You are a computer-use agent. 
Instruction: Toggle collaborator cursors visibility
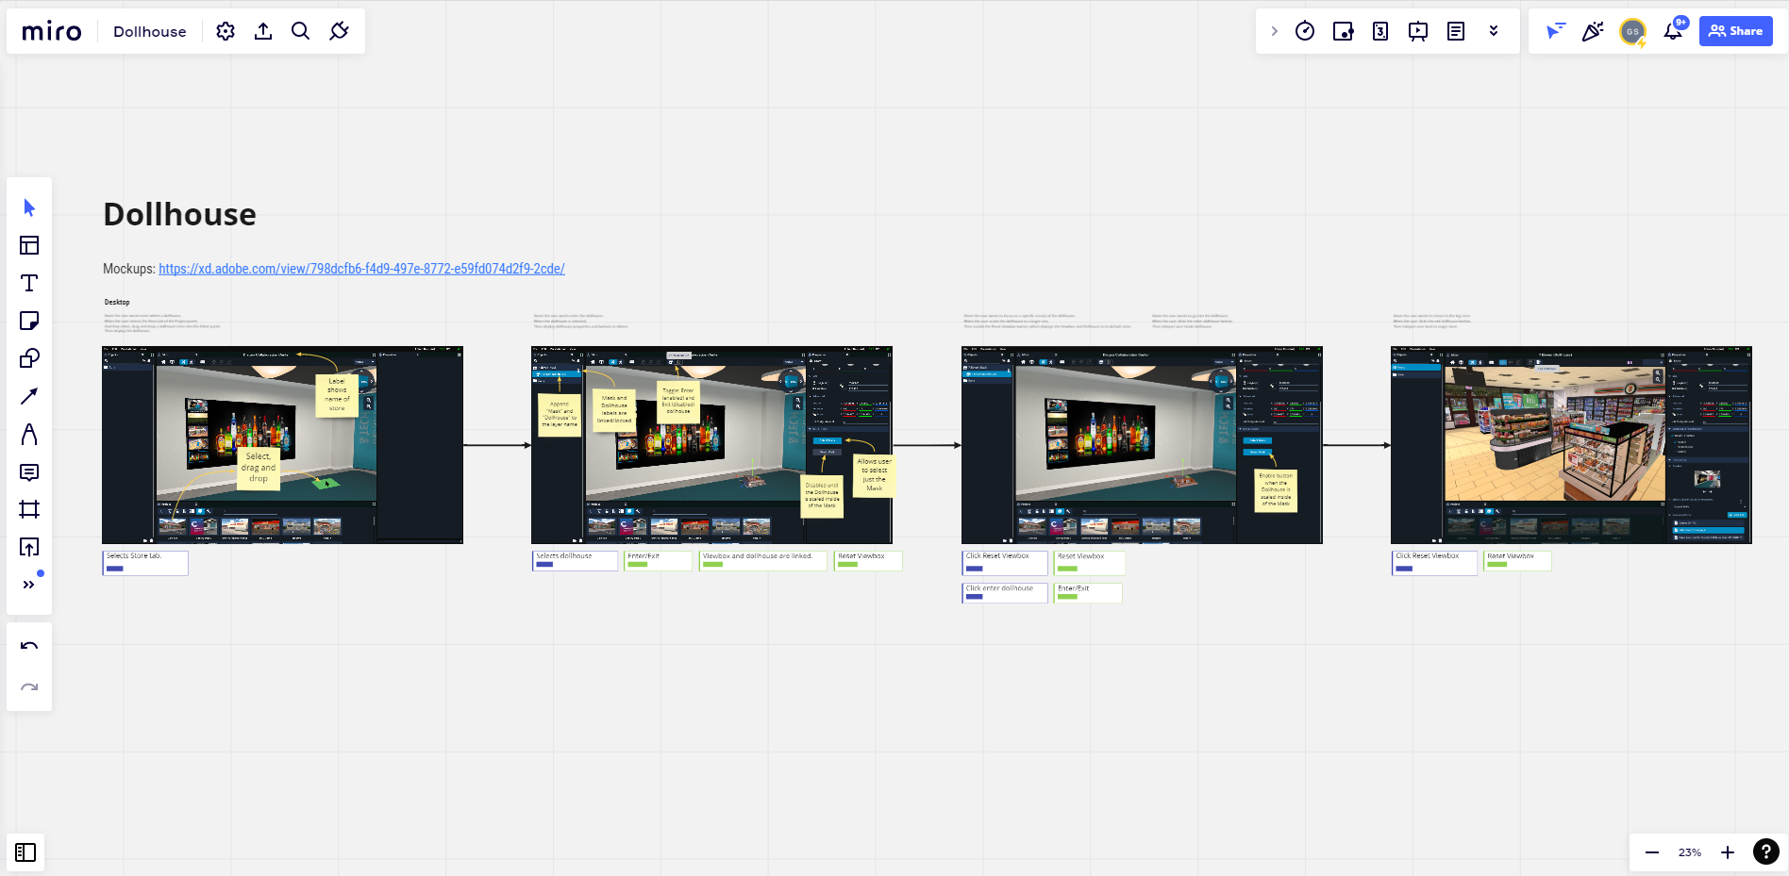[x=1555, y=31]
